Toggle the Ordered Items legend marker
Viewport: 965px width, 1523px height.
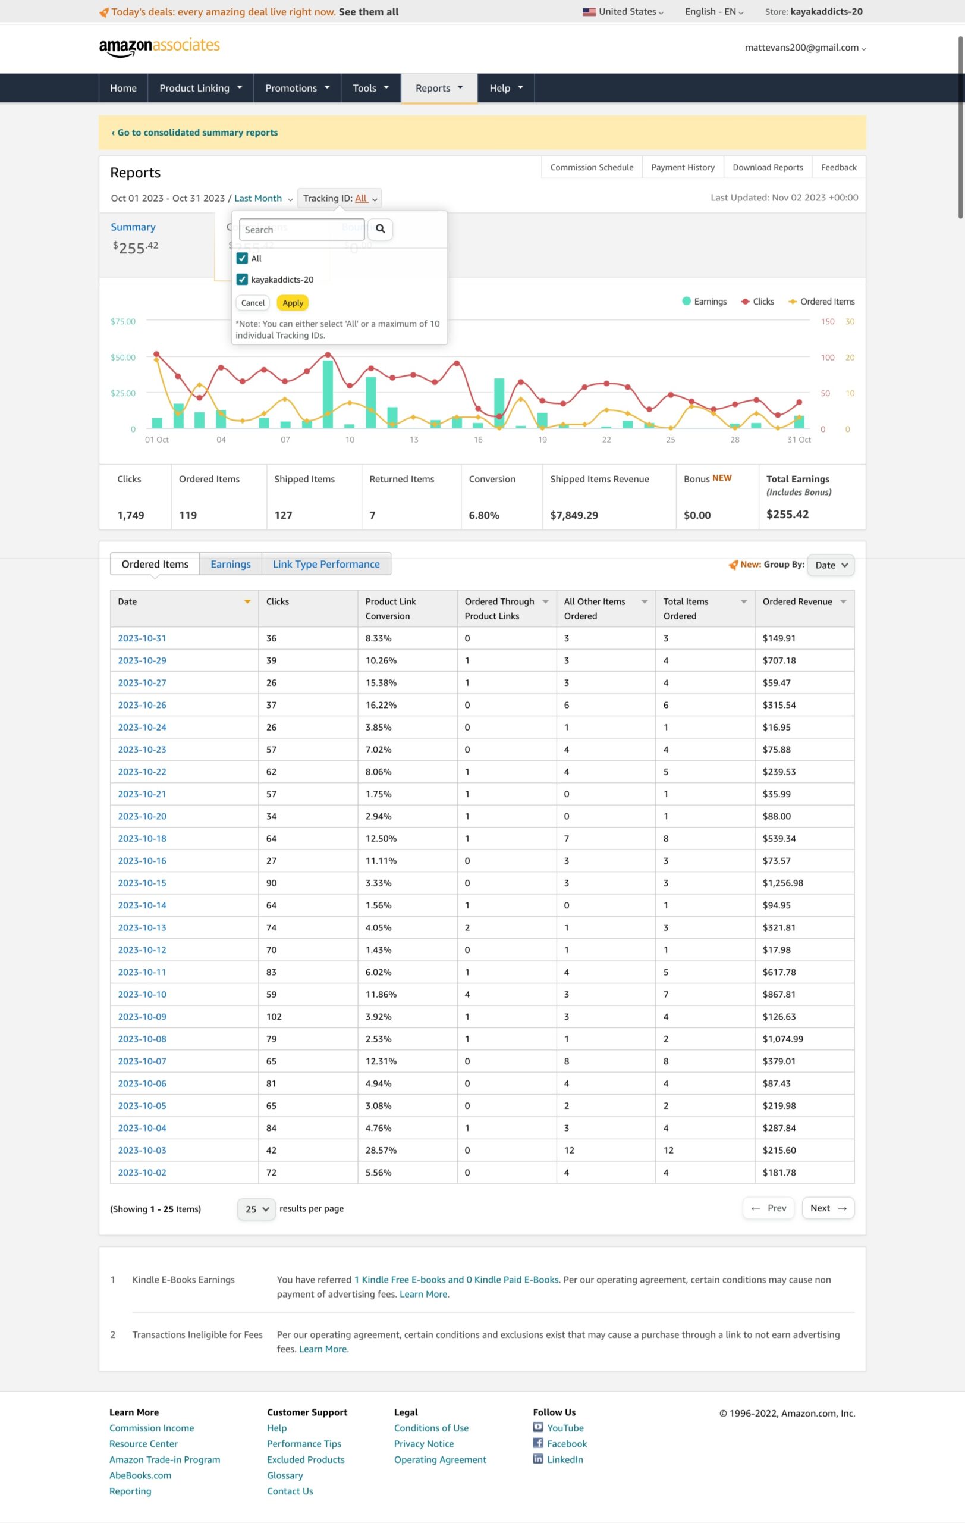point(793,302)
